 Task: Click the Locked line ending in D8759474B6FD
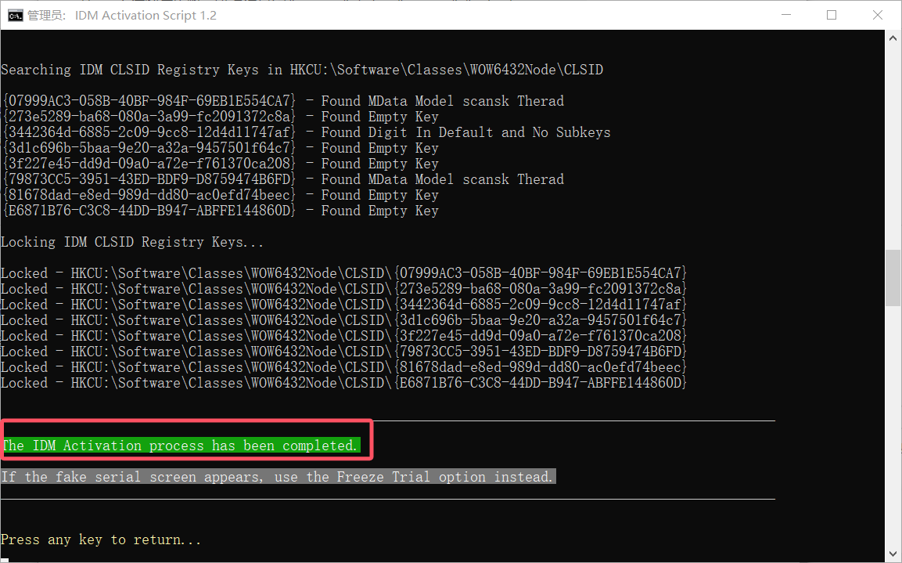tap(344, 352)
